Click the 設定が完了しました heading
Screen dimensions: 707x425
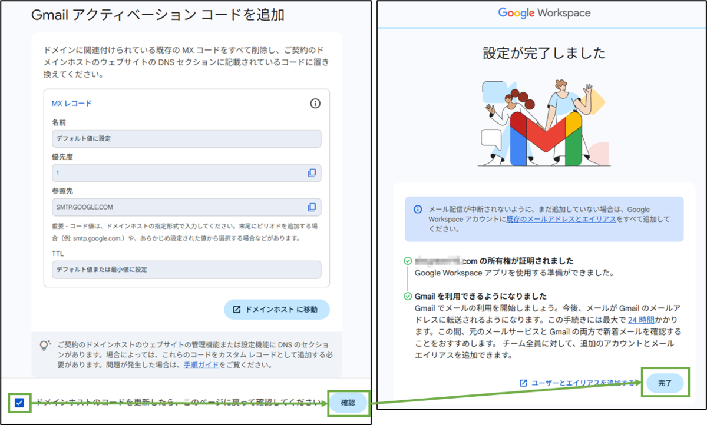544,53
